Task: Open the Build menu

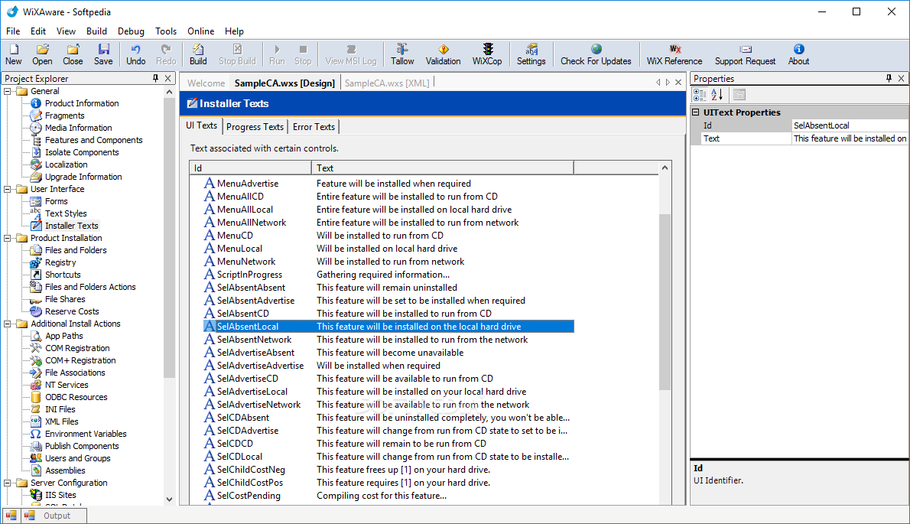Action: click(96, 31)
